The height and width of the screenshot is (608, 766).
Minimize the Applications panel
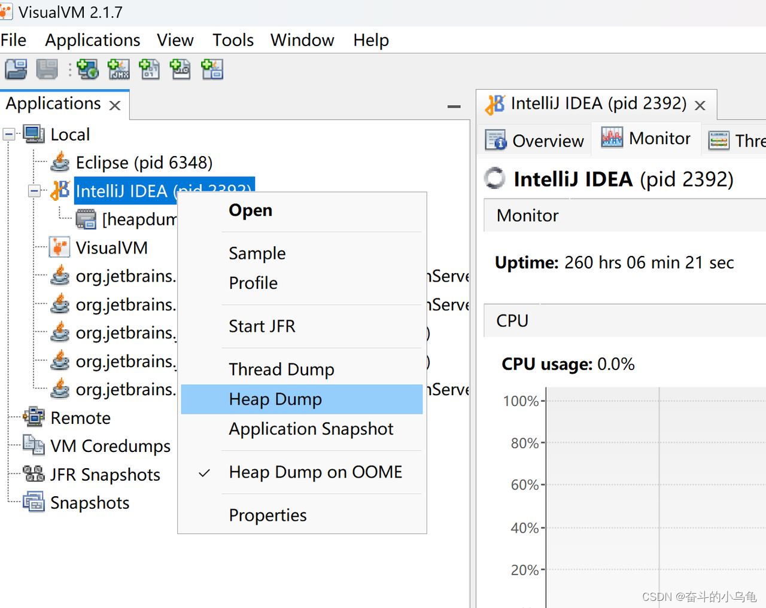coord(454,106)
